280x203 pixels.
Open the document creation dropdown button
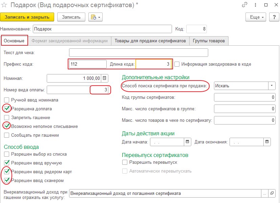coord(95,17)
